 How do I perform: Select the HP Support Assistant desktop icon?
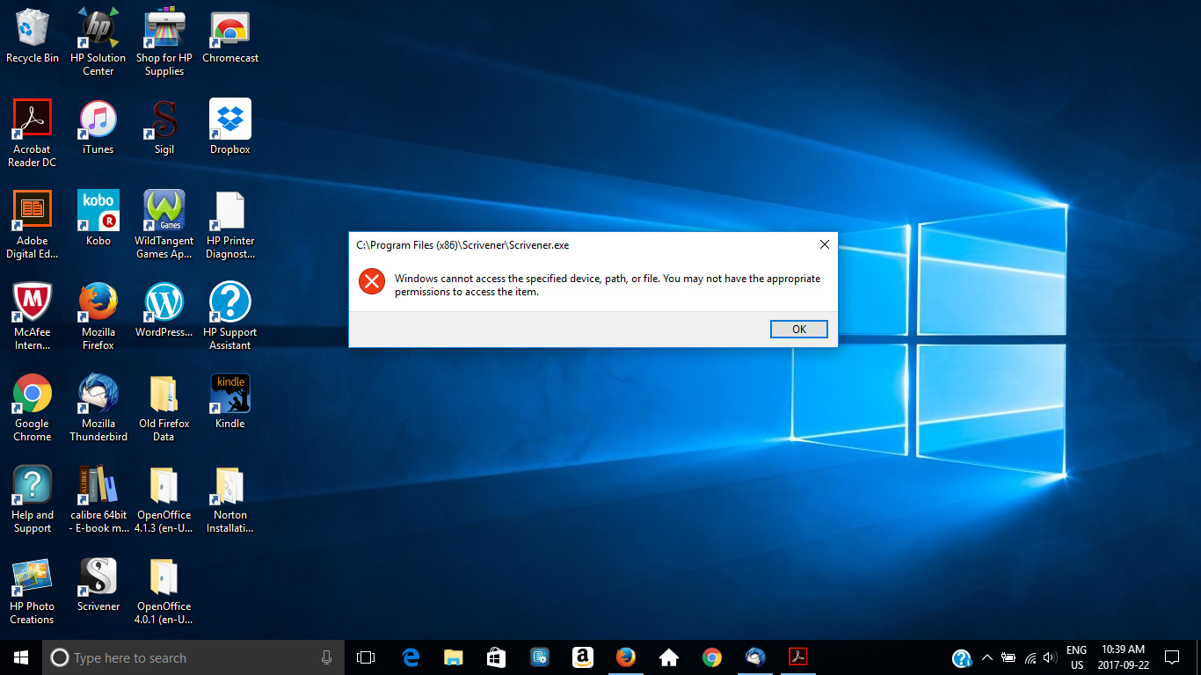pyautogui.click(x=230, y=316)
